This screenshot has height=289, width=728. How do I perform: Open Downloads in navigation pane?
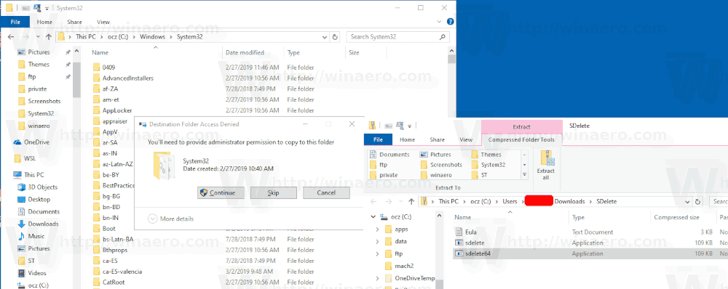click(43, 224)
